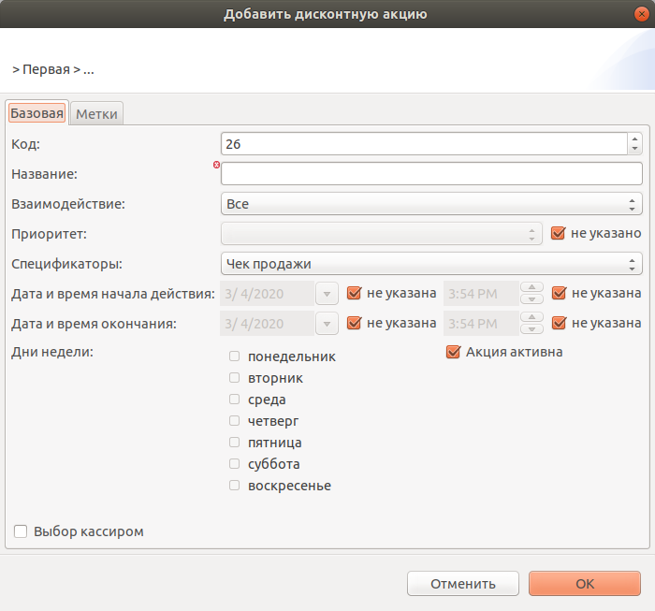Click start time up arrow spinner
The height and width of the screenshot is (611, 655).
pyautogui.click(x=531, y=287)
